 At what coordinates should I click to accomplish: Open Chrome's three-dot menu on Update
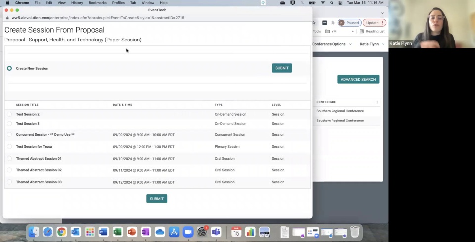(x=382, y=23)
